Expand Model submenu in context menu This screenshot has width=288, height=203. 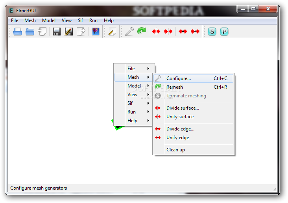134,86
